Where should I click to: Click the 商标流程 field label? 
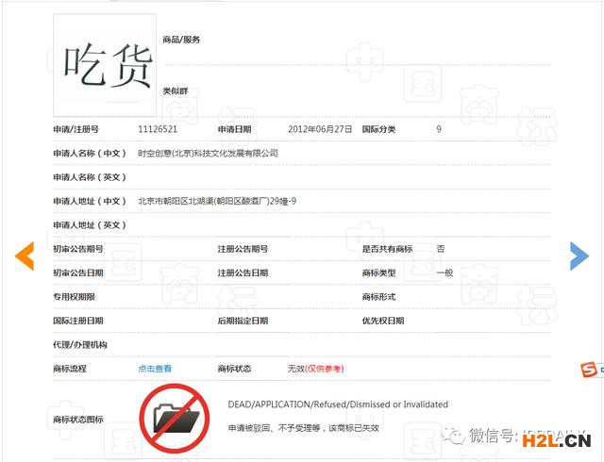pos(70,369)
